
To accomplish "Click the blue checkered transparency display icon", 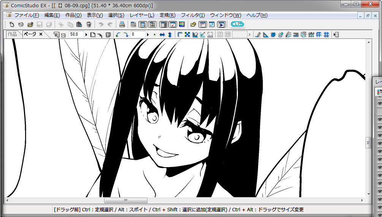I will [x=187, y=35].
